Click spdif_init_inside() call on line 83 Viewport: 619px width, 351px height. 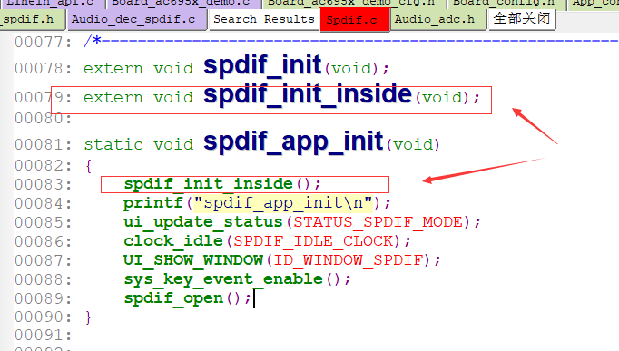[222, 184]
